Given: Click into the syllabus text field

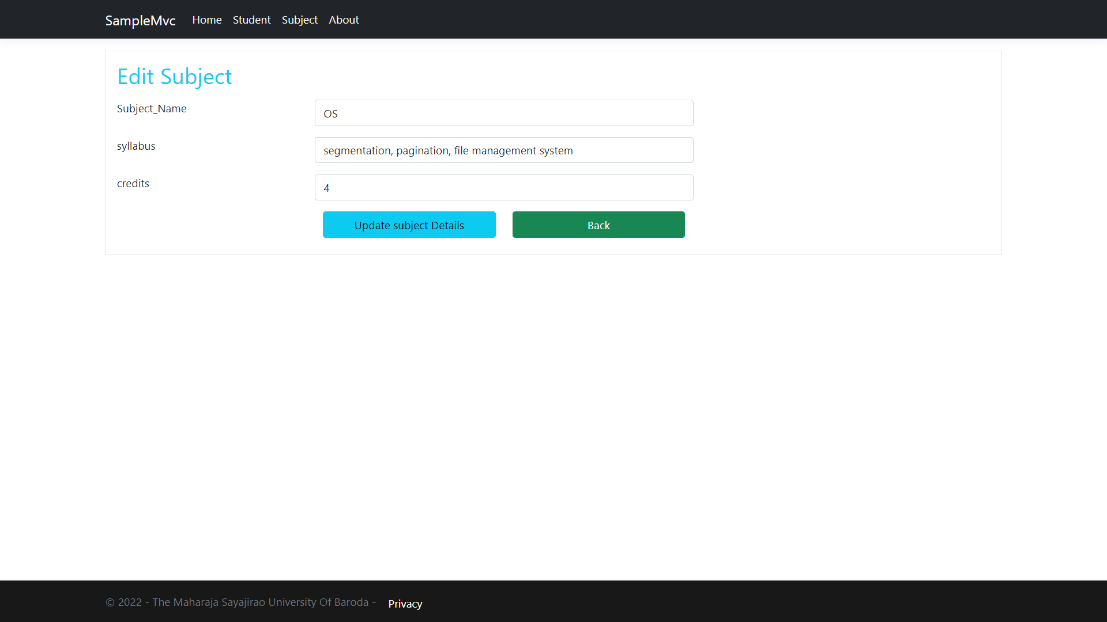Looking at the screenshot, I should [504, 150].
